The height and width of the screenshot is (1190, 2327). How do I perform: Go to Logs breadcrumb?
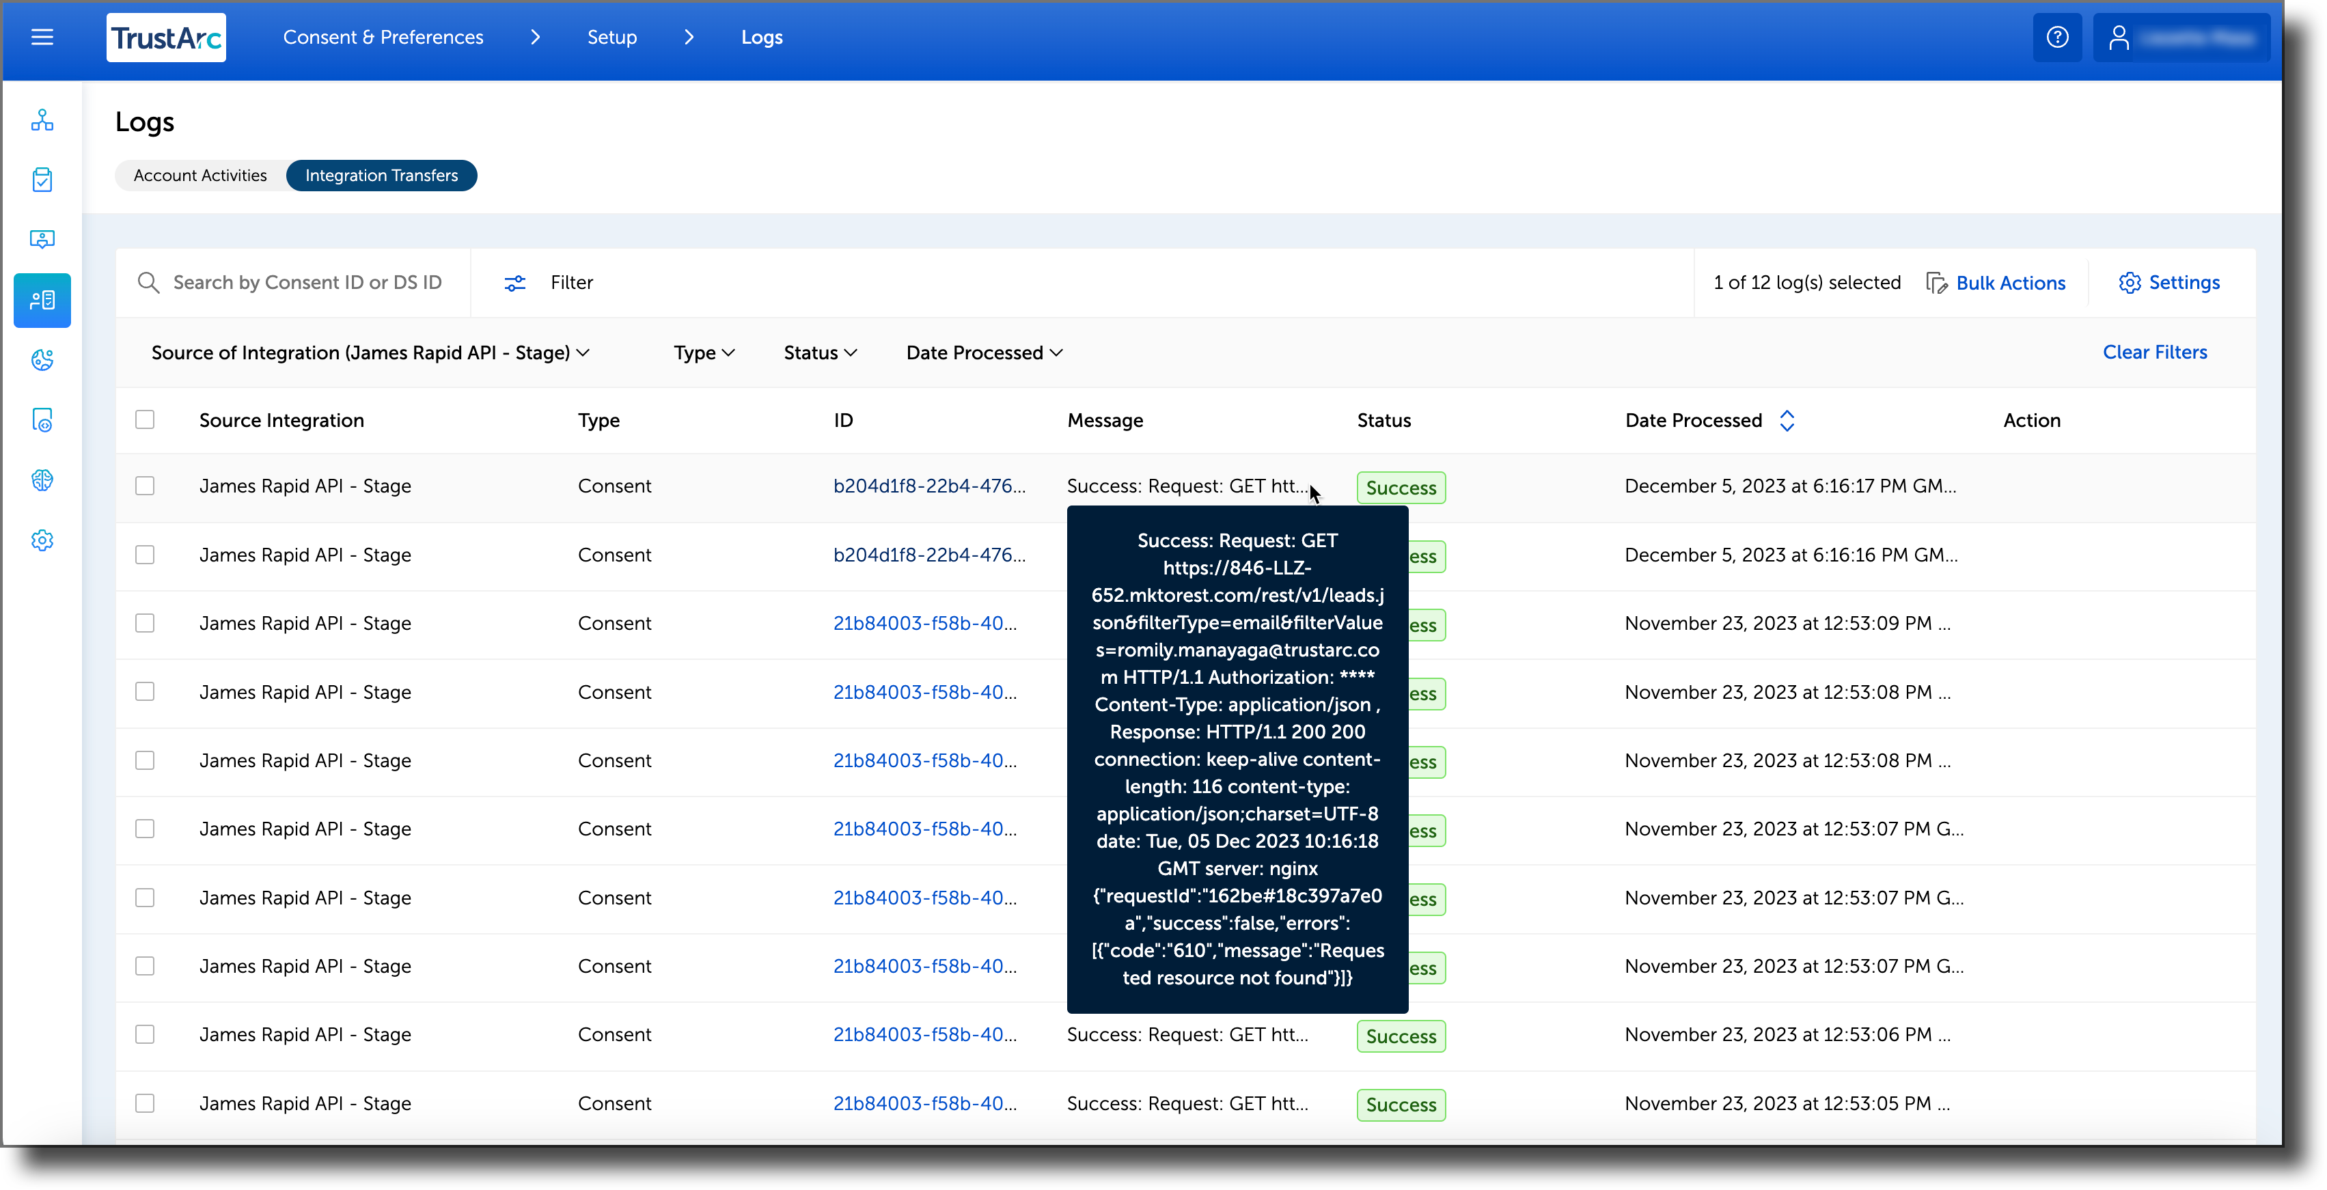pos(762,37)
